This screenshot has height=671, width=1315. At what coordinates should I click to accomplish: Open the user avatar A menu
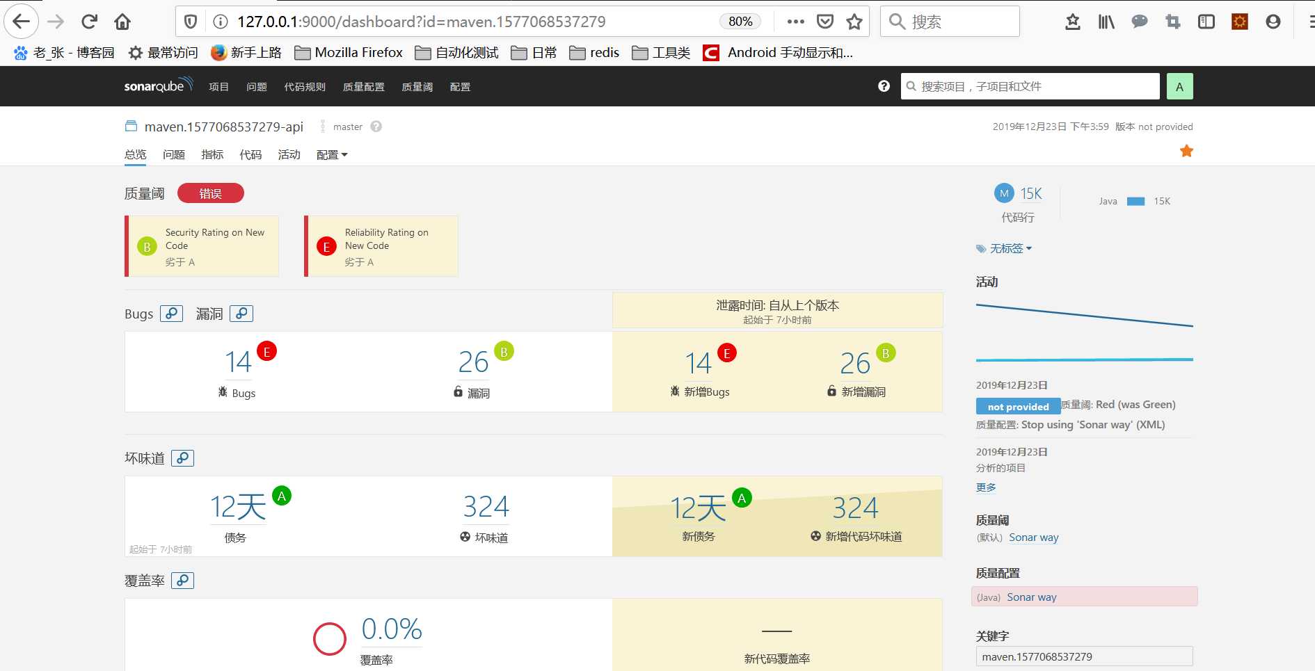click(x=1179, y=87)
